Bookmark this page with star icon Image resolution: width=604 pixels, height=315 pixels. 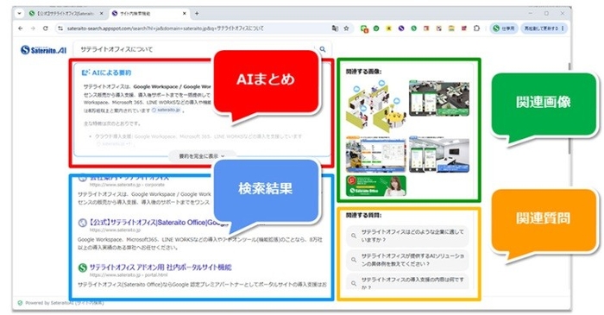pos(346,28)
